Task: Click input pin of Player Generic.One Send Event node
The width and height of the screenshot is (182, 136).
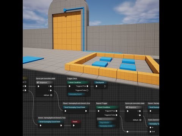Action: tap(66, 111)
